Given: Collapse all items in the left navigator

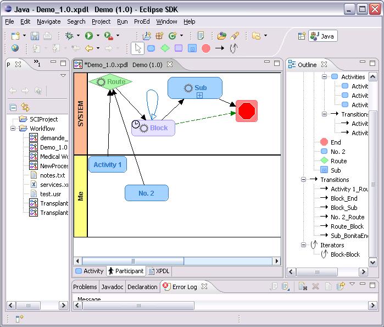Looking at the screenshot, I should tap(13, 107).
